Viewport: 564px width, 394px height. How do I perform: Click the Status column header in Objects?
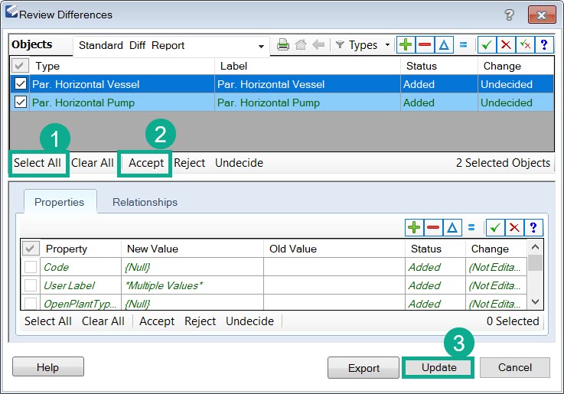[x=439, y=66]
